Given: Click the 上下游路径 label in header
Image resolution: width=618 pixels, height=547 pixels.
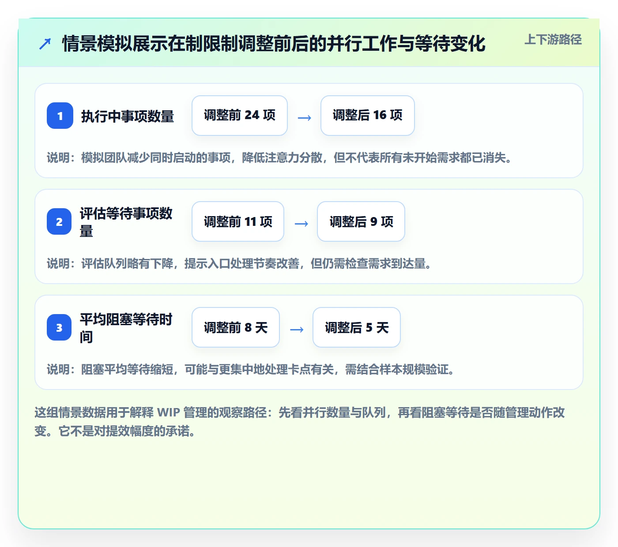Looking at the screenshot, I should coord(553,40).
